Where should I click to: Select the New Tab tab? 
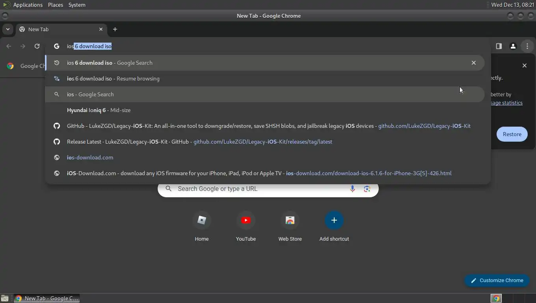pos(61,29)
